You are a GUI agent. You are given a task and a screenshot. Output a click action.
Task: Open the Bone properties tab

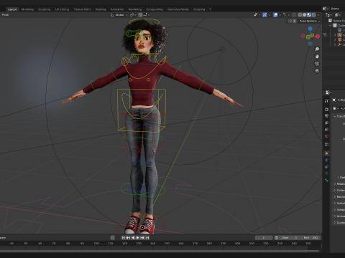(326, 180)
